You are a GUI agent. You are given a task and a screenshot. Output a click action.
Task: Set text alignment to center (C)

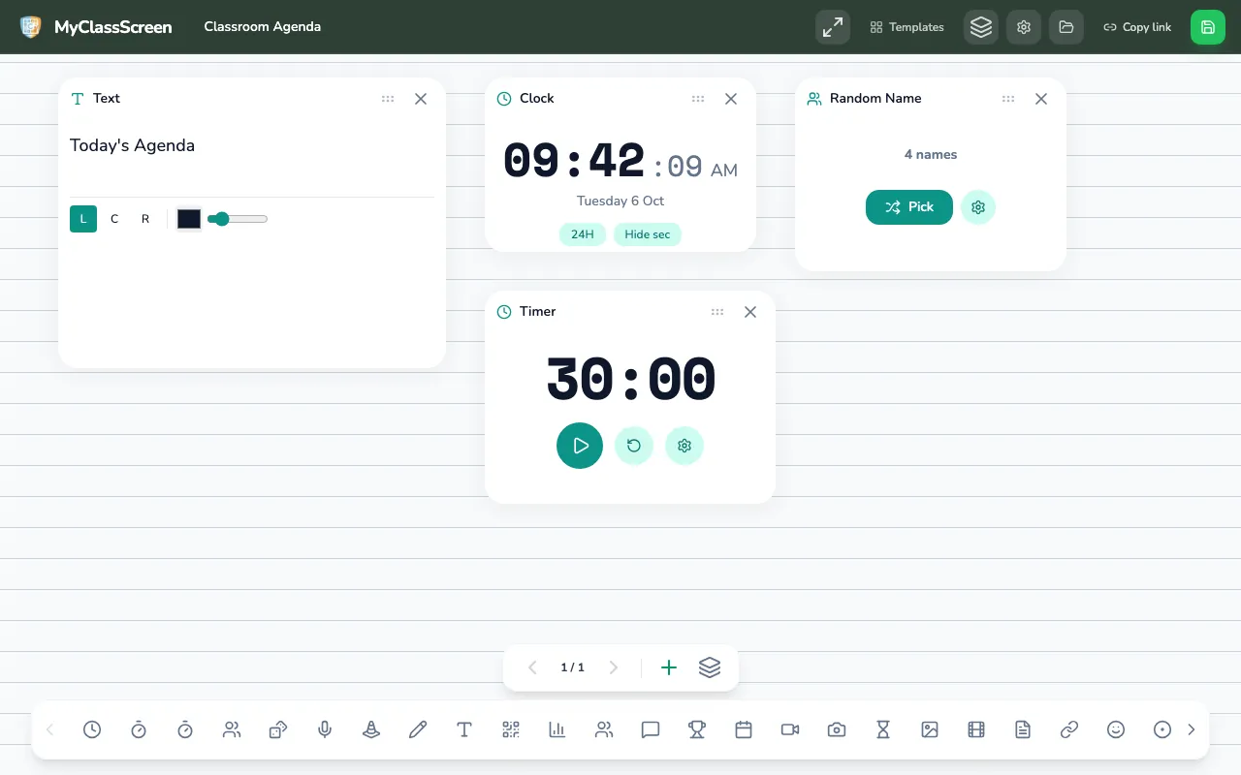click(x=114, y=219)
